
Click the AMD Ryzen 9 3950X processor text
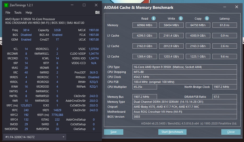point(30,19)
